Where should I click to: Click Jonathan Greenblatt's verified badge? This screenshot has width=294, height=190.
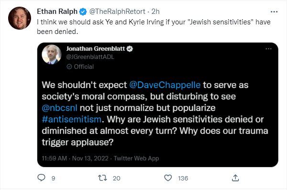click(130, 49)
